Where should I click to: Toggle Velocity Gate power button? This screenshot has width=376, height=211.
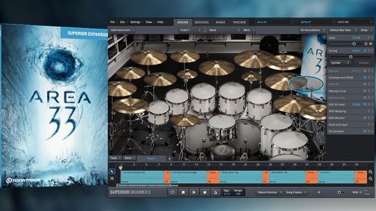point(365,98)
